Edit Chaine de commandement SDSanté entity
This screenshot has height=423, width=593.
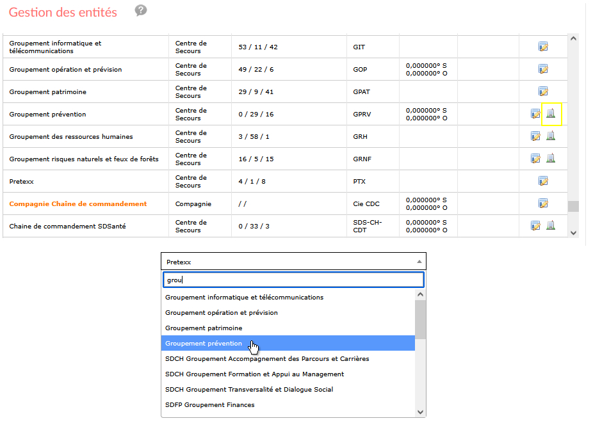pos(535,226)
